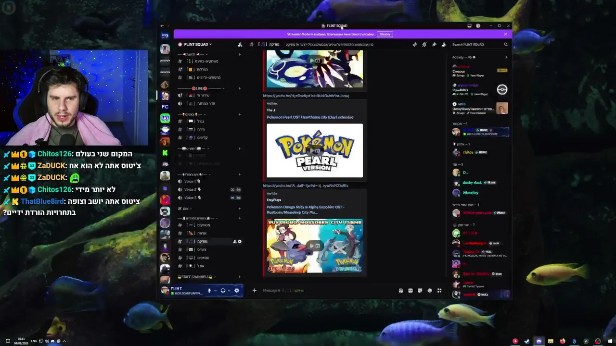Open channel settings gear on selected channel
The height and width of the screenshot is (346, 616).
[240, 242]
